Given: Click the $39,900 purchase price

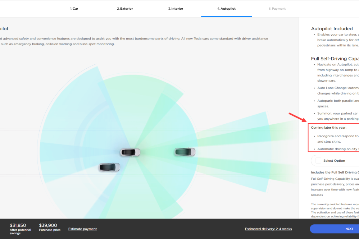Looking at the screenshot, I should pyautogui.click(x=48, y=225).
